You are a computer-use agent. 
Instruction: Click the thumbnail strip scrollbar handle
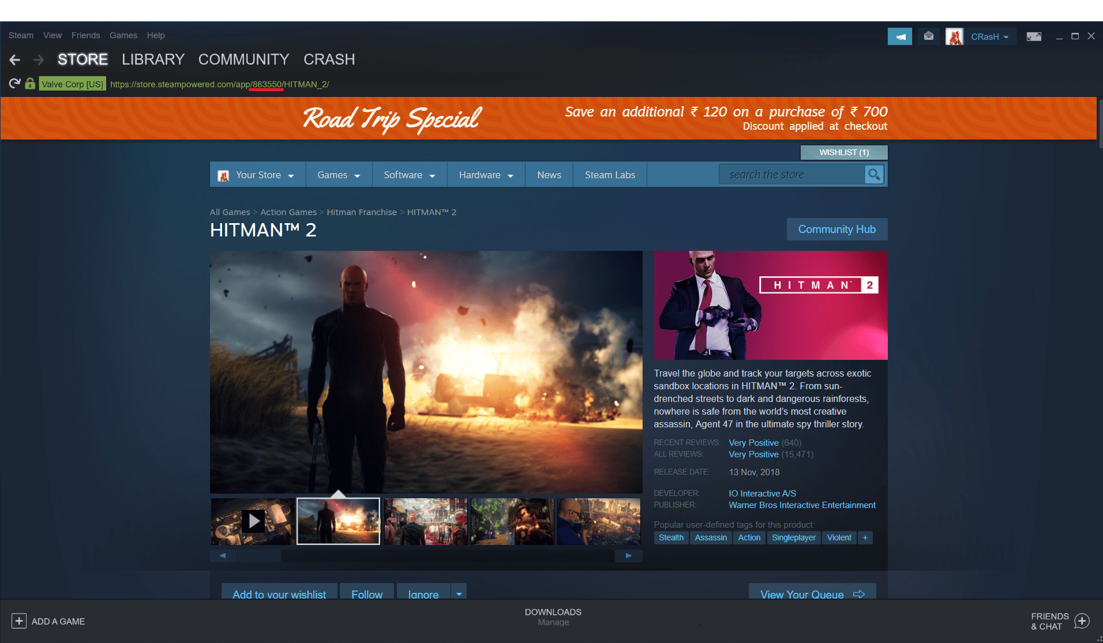coord(260,556)
